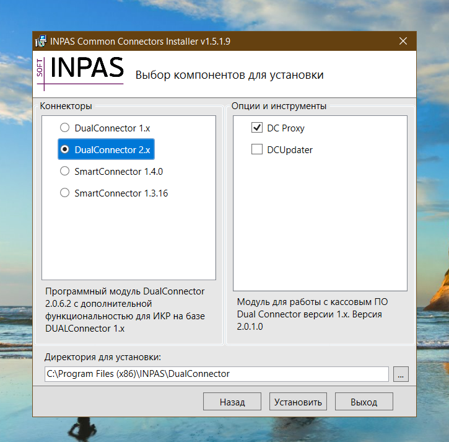Screen dimensions: 449x442
Task: Exit via the Выход button
Action: point(364,402)
